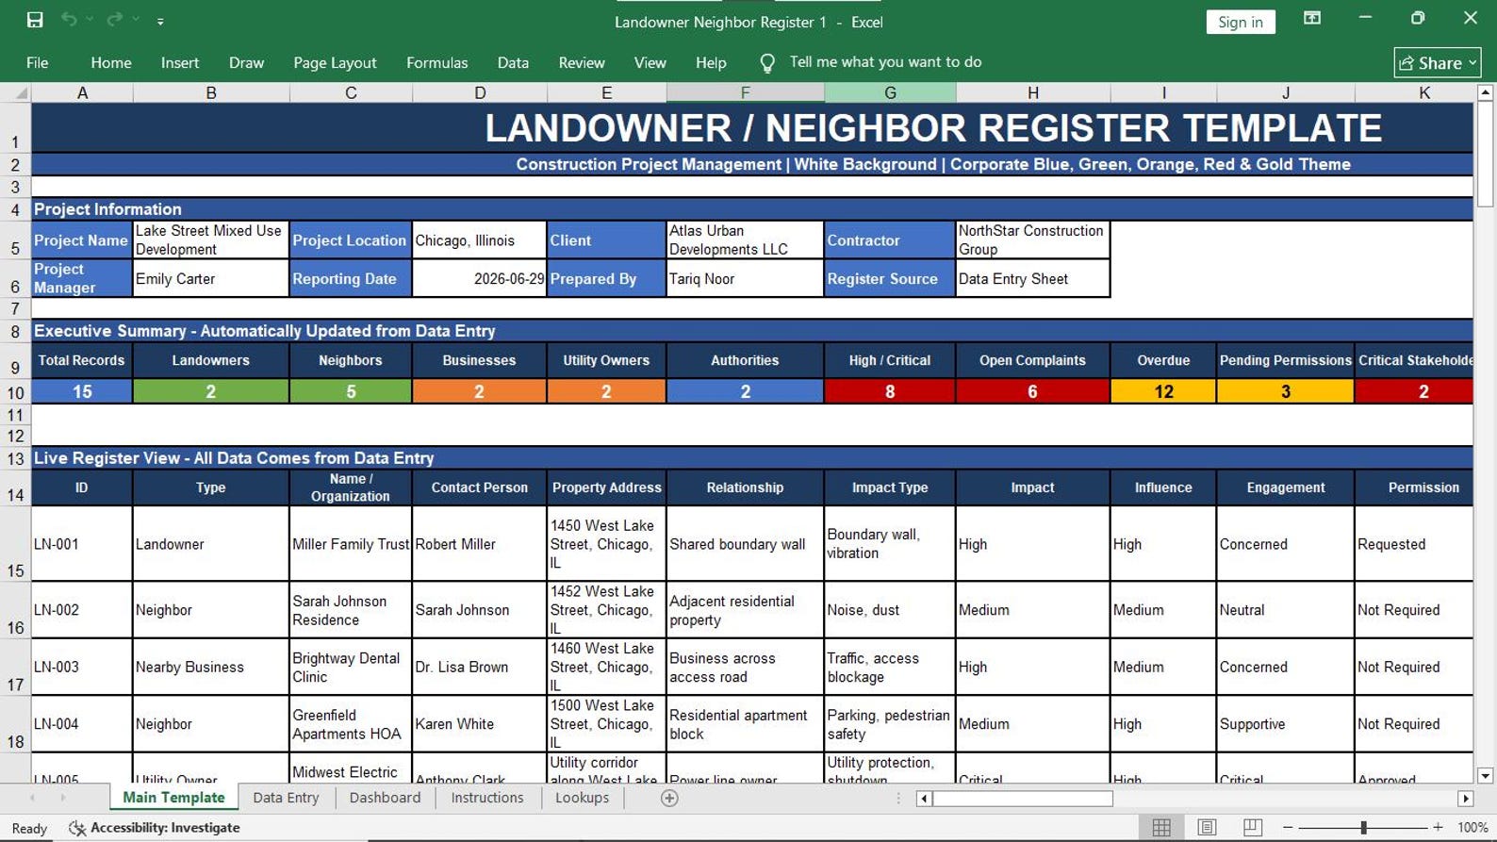Click the Tell me lightbulb icon
Viewport: 1497px width, 842px height.
click(x=767, y=62)
